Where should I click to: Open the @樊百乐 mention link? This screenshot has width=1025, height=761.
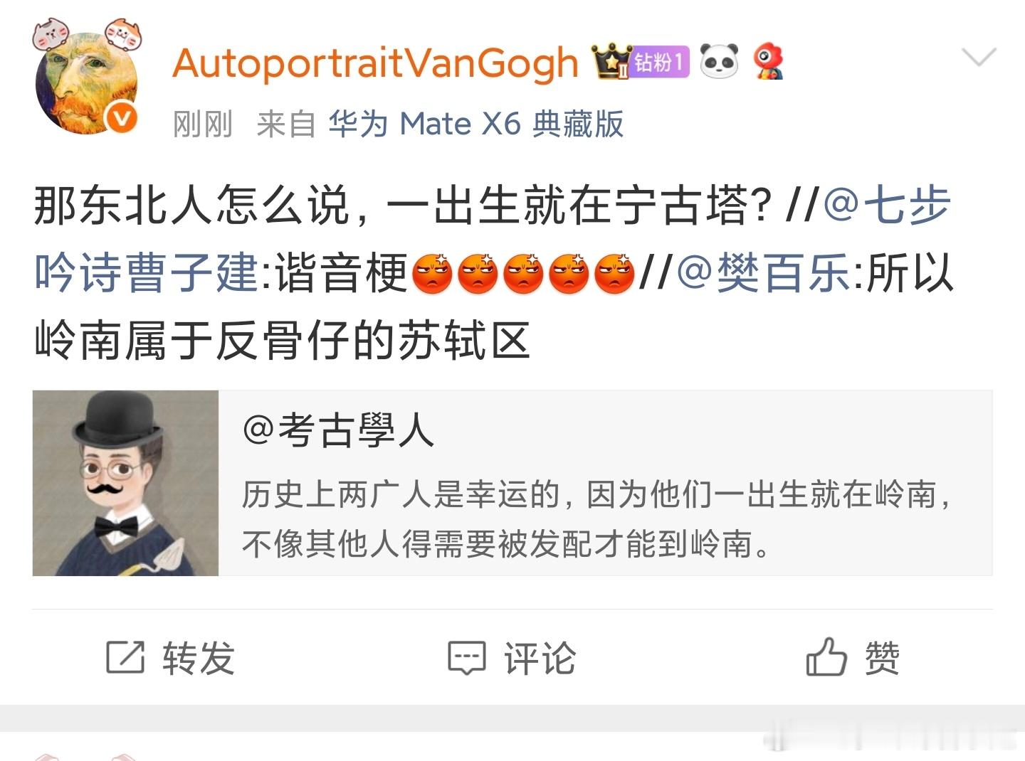[762, 273]
